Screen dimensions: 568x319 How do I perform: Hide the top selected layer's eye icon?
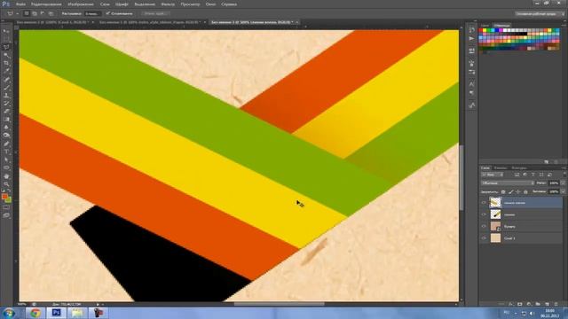pos(484,203)
